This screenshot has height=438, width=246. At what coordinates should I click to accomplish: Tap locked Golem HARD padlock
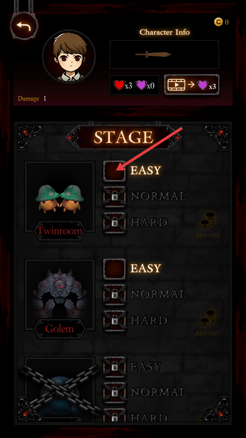click(115, 321)
